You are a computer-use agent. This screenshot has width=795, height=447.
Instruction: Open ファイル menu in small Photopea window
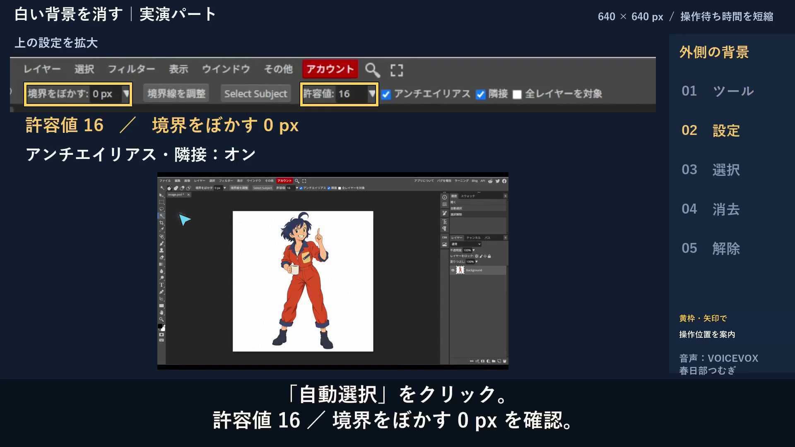(165, 181)
